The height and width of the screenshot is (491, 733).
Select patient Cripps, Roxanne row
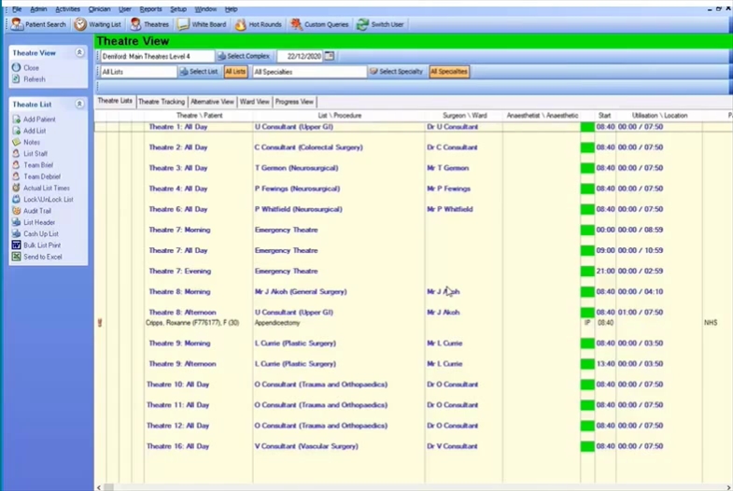point(413,323)
